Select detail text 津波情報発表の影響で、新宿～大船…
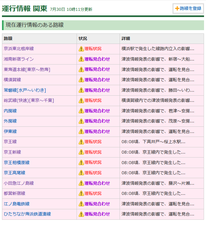 coord(158,59)
